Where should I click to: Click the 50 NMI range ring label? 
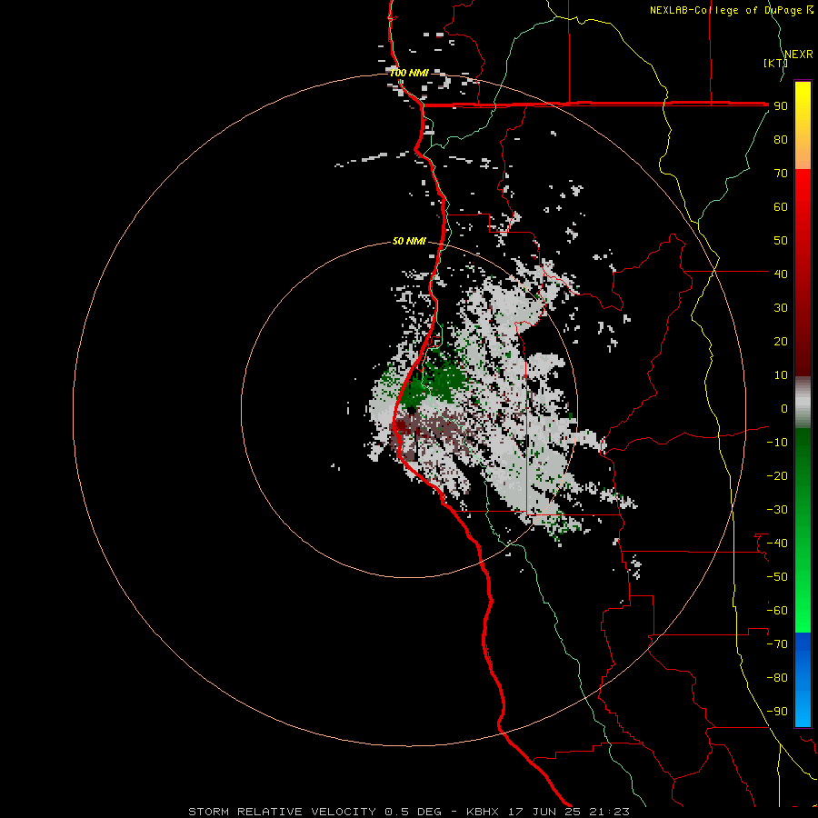409,241
